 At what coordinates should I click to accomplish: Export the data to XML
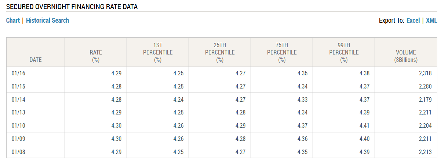click(431, 20)
